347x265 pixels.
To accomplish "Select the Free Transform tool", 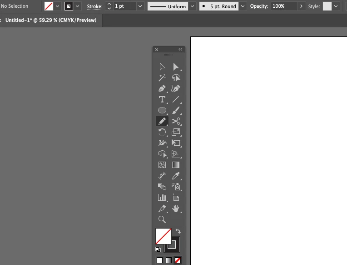I will click(x=176, y=143).
